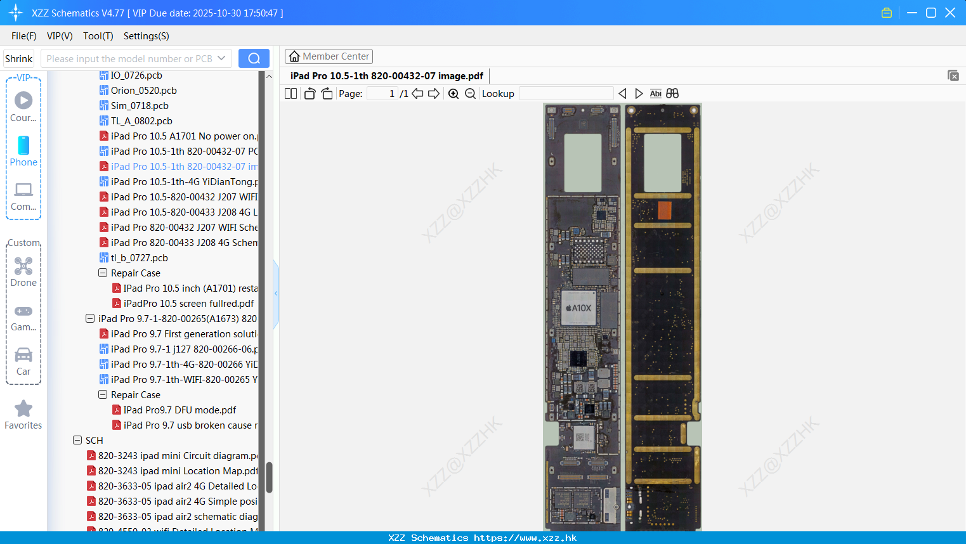
Task: Click the Lookup text field
Action: point(566,93)
